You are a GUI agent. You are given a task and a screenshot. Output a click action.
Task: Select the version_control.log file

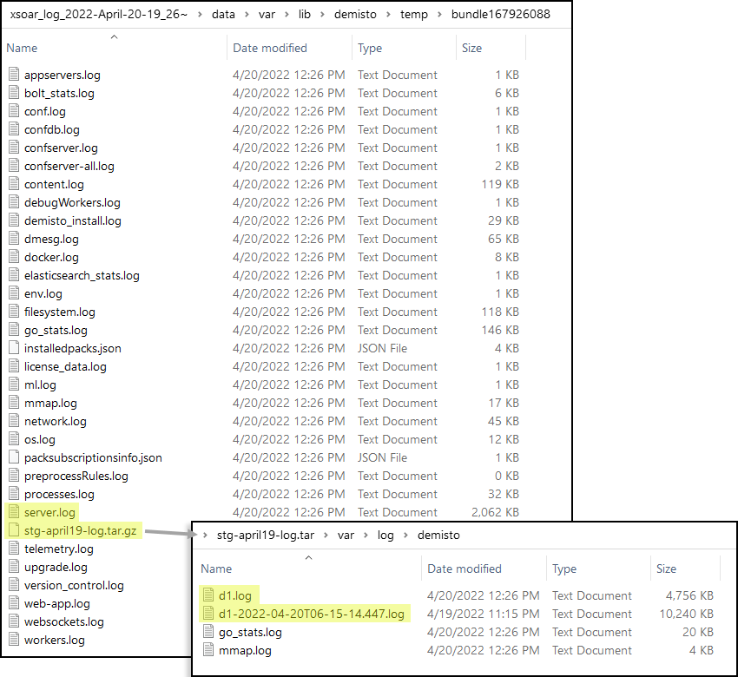coord(74,585)
